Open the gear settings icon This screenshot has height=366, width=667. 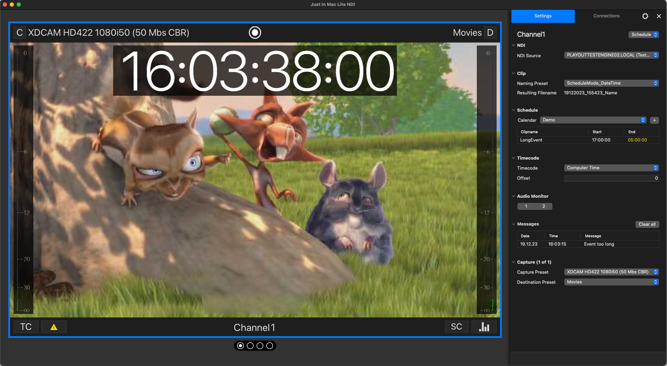point(645,16)
